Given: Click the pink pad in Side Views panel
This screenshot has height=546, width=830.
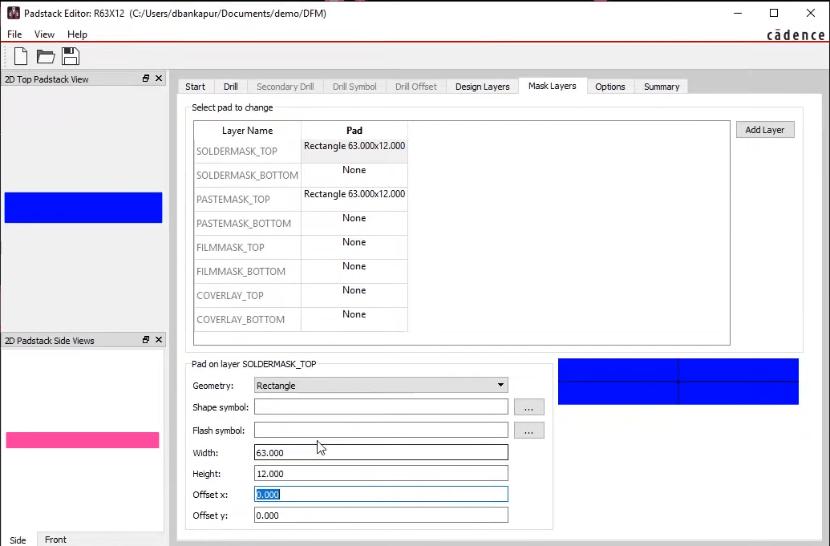Looking at the screenshot, I should pyautogui.click(x=83, y=440).
